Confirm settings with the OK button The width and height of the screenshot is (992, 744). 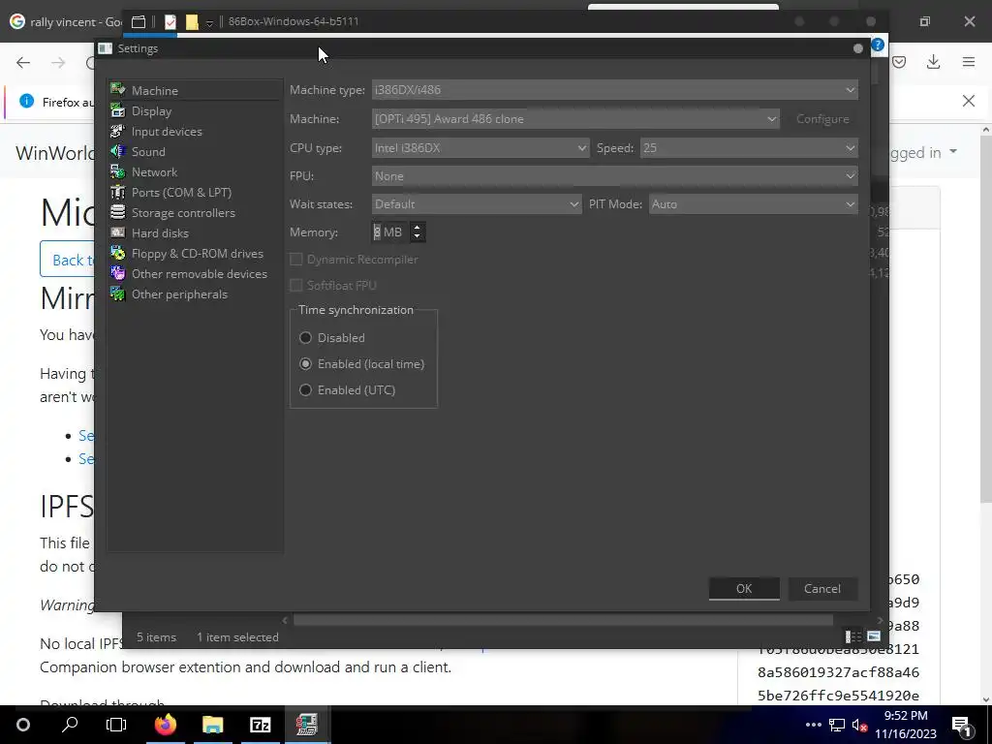(744, 588)
